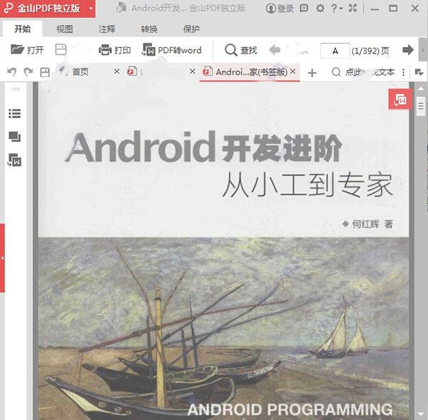Show page thumbnails panel in sidebar
This screenshot has height=420, width=428.
[14, 137]
